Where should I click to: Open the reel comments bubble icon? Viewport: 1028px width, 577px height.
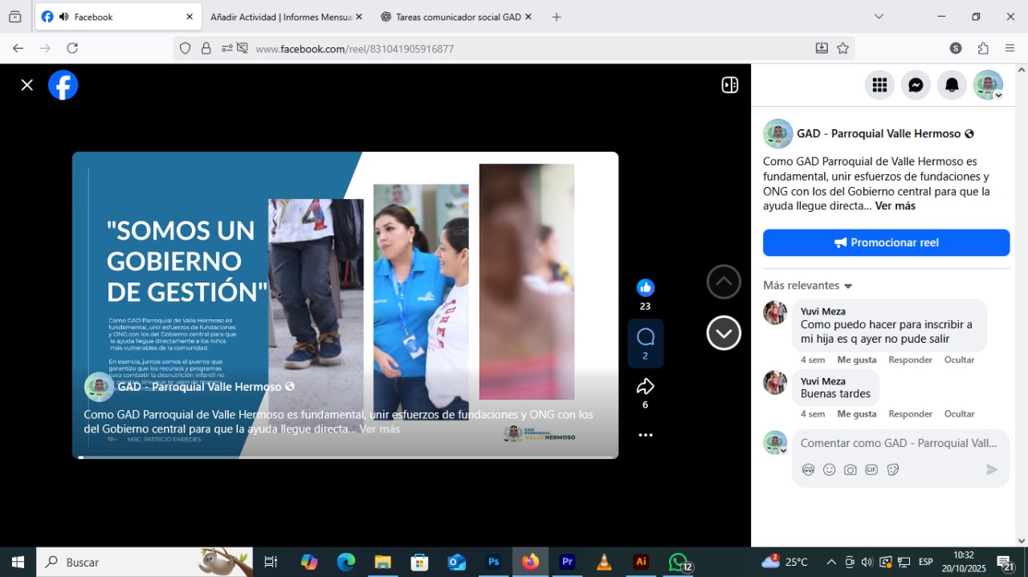pos(645,337)
